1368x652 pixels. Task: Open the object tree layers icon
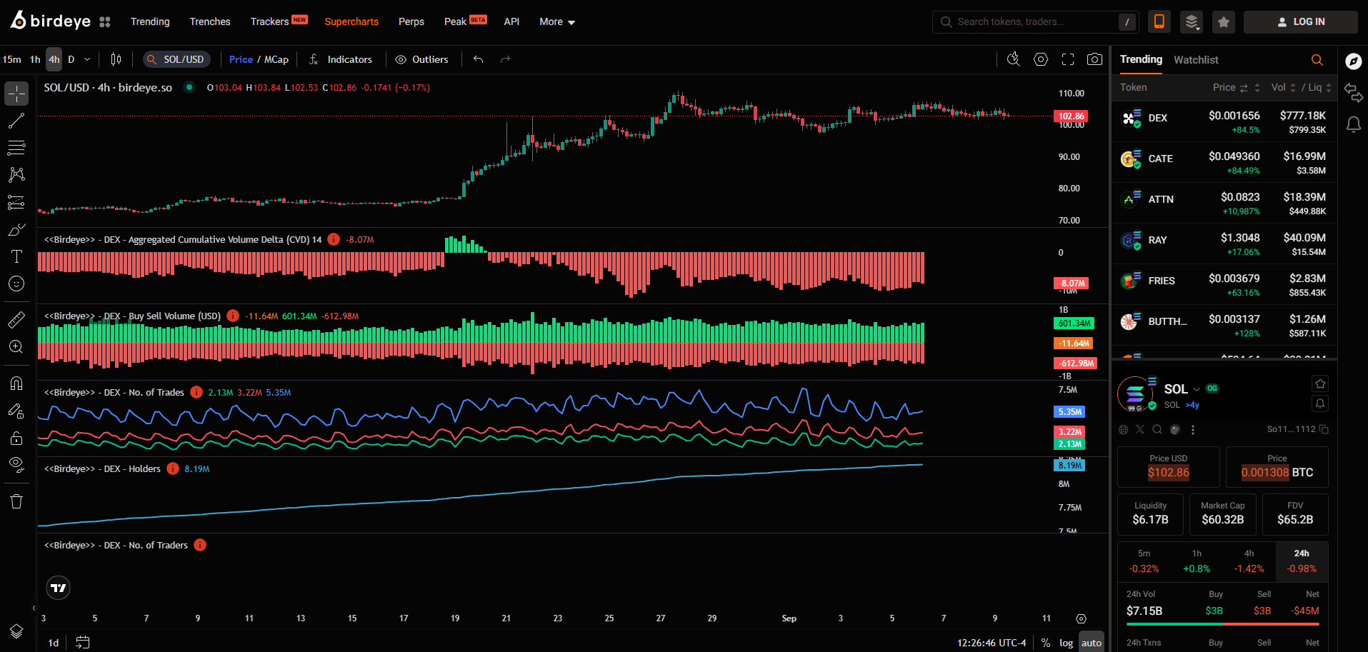tap(16, 631)
